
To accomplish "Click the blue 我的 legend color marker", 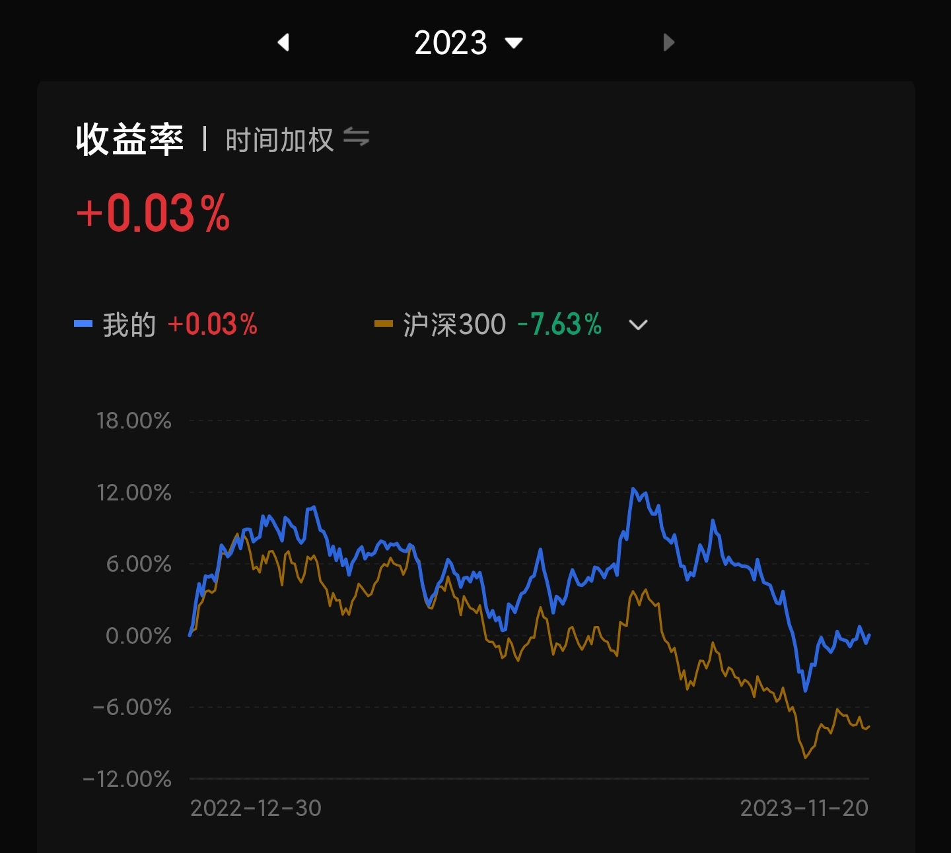I will (x=83, y=324).
